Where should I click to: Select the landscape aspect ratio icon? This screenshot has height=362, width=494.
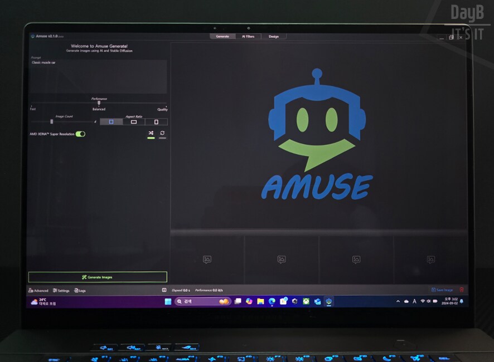(x=134, y=121)
